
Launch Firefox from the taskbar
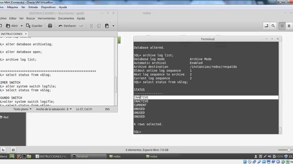click(19, 156)
